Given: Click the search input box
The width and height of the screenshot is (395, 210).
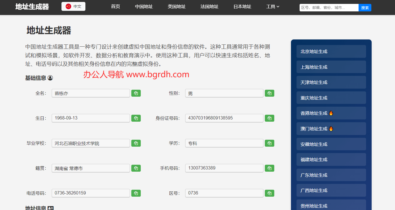Looking at the screenshot, I should point(329,8).
